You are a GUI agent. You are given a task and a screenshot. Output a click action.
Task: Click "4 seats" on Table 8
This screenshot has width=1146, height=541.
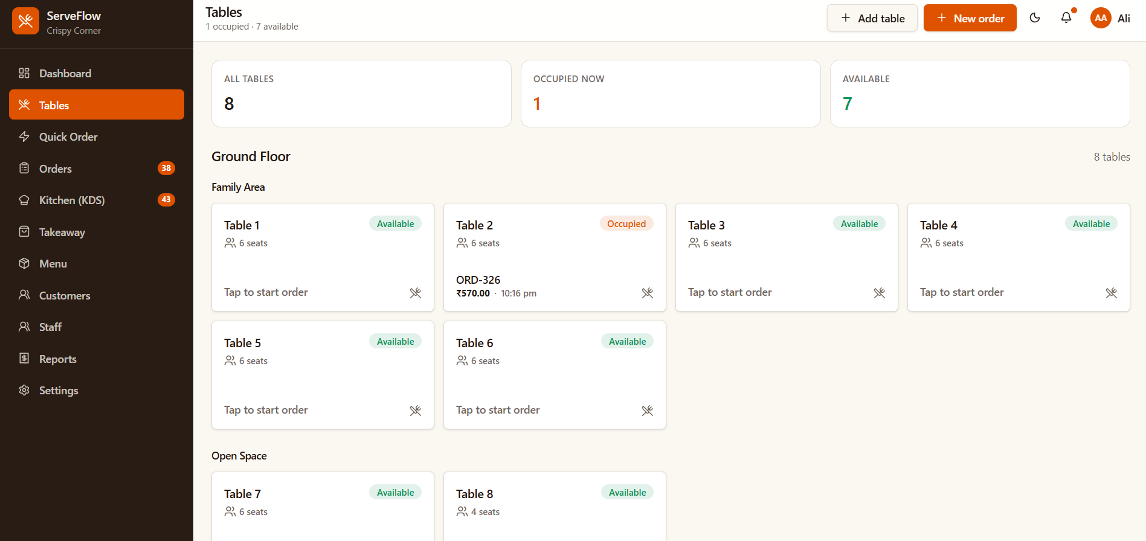485,512
